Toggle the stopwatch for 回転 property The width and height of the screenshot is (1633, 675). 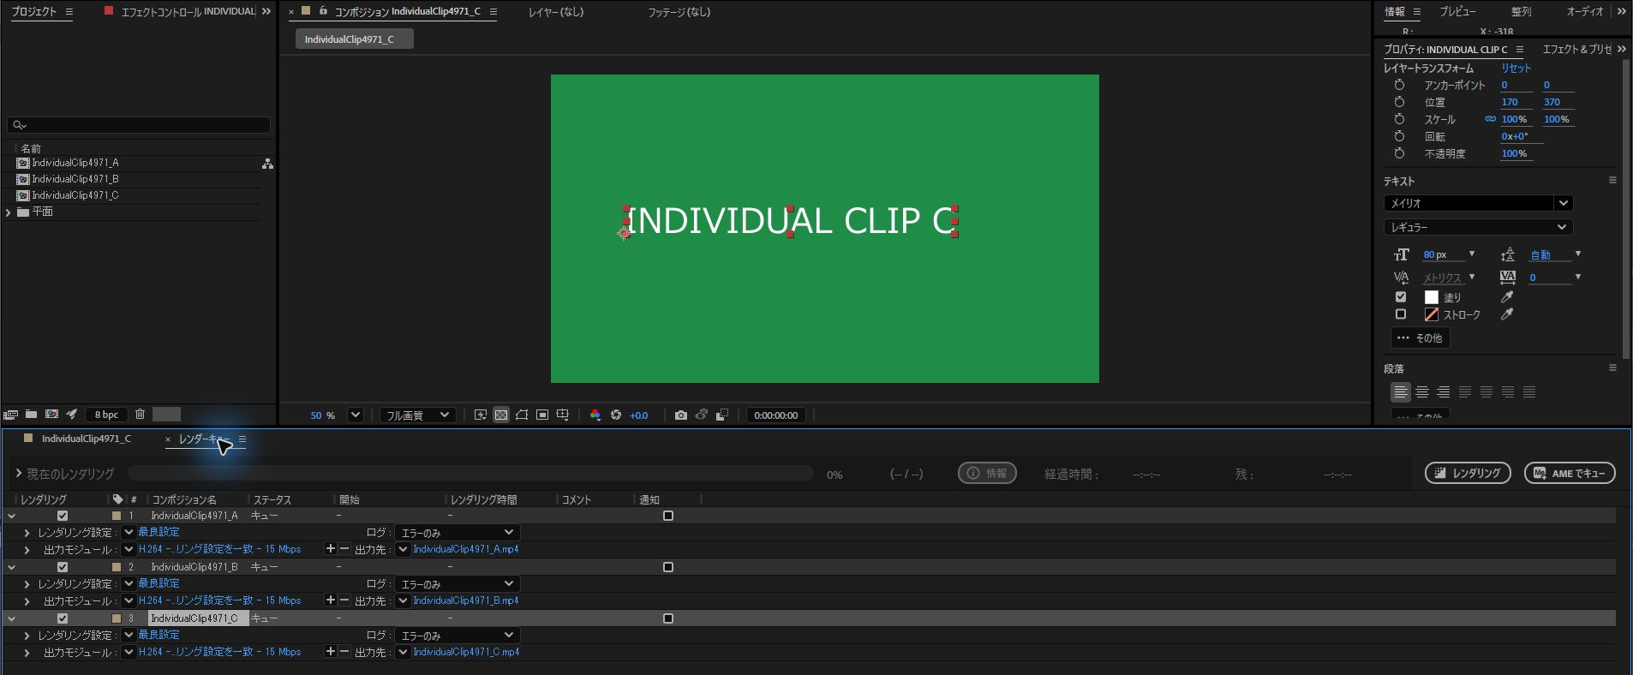coord(1399,136)
